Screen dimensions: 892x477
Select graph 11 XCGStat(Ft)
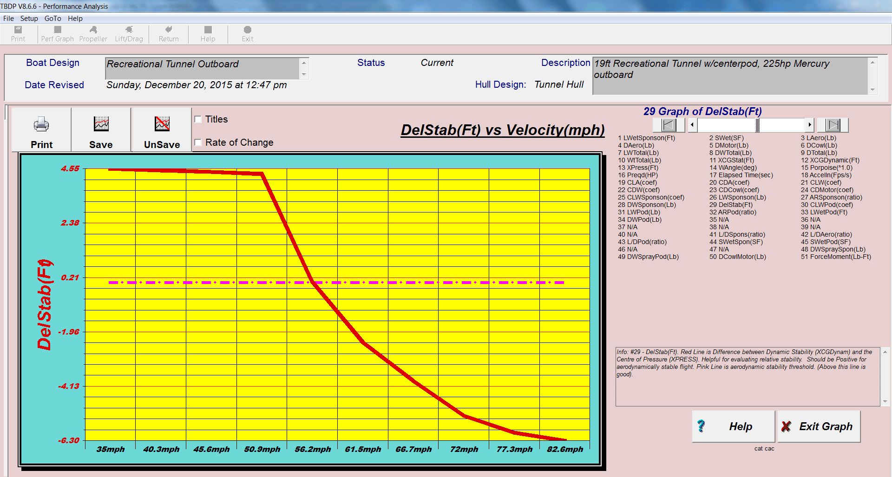731,160
